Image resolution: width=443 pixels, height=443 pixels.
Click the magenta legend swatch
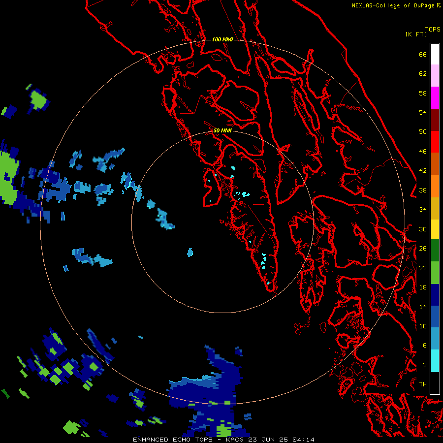435,98
